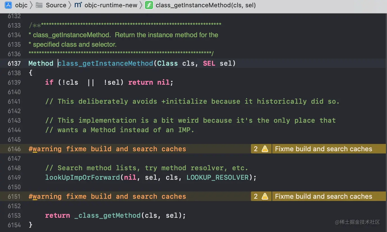Click the class_getInstanceMethod function name on line 6137
This screenshot has width=387, height=232.
point(106,63)
